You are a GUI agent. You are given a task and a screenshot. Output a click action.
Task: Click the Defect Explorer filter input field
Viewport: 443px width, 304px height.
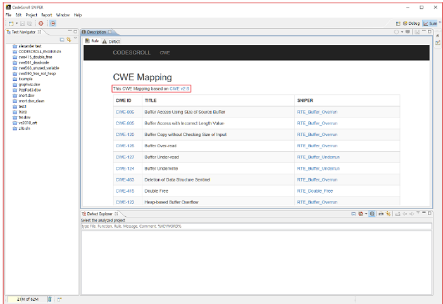click(x=256, y=226)
